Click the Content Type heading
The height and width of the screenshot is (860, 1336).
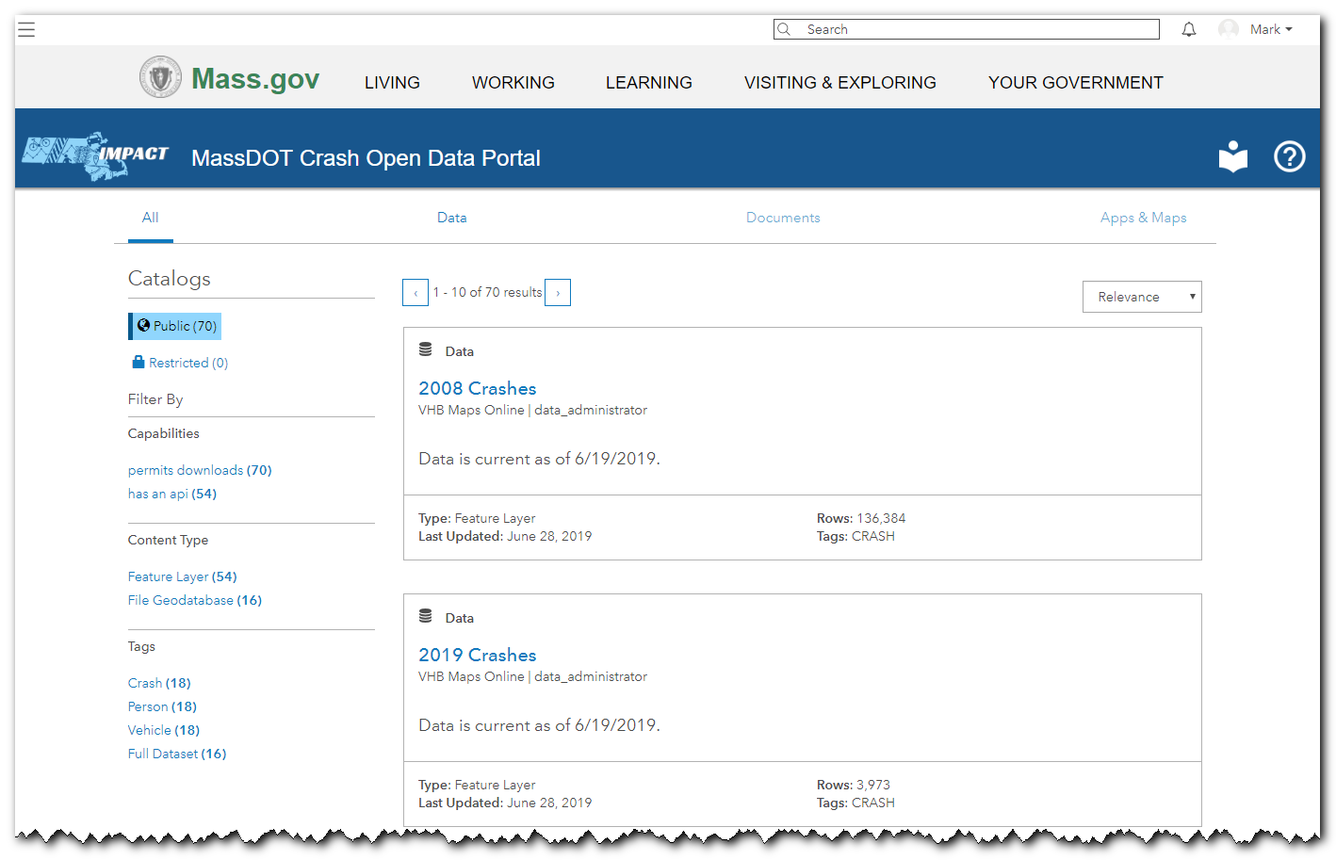(169, 540)
